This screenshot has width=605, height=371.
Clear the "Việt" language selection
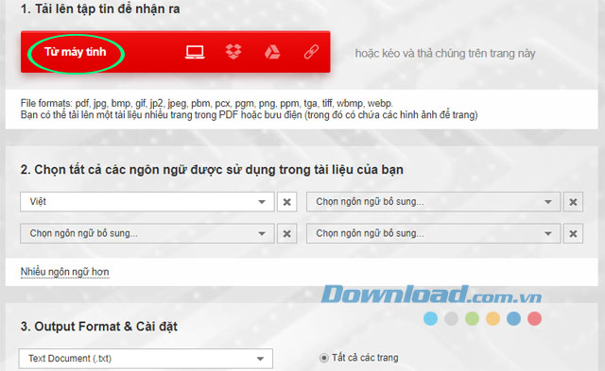[x=286, y=202]
